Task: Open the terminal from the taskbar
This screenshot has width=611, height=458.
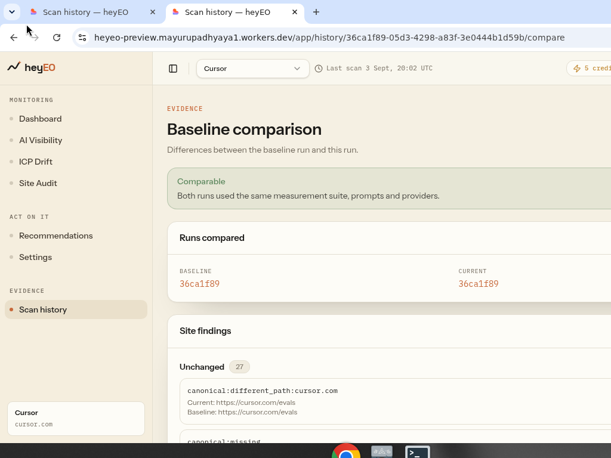Action: coord(417,452)
